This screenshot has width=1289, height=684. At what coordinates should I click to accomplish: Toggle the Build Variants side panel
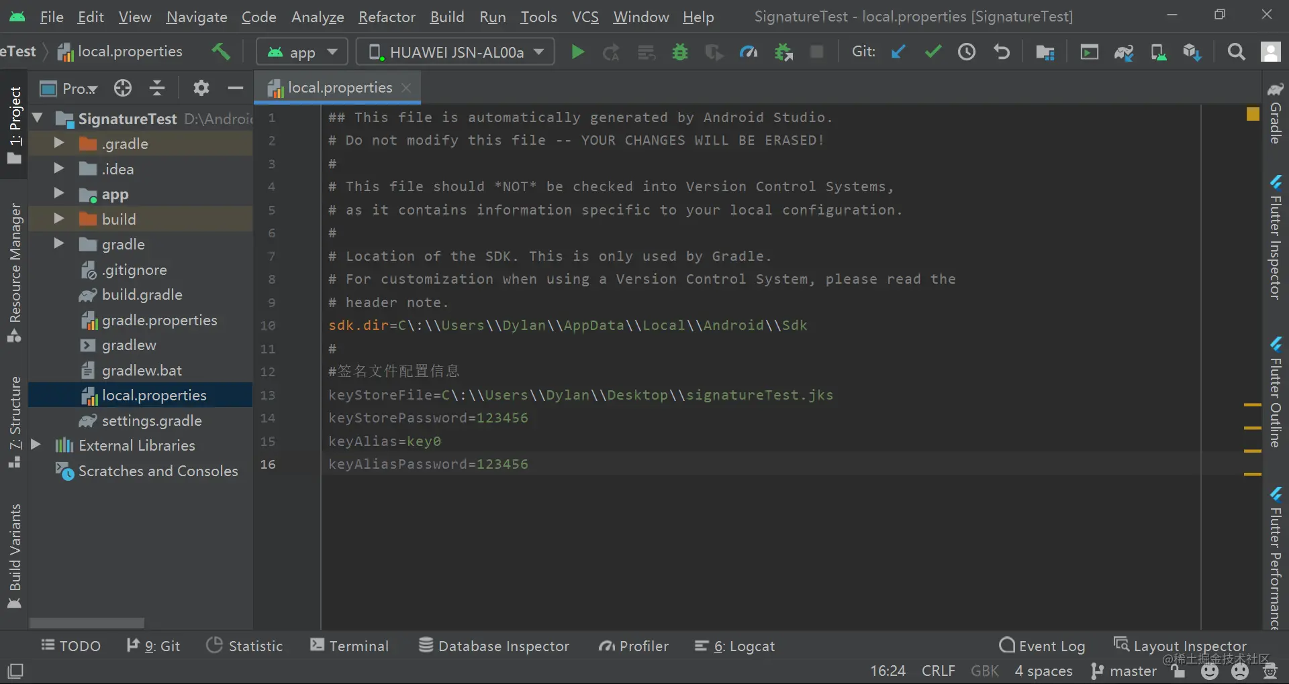[x=15, y=555]
